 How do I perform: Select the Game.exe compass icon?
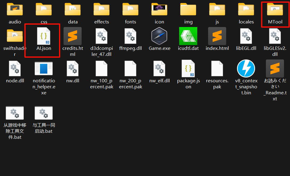(159, 36)
